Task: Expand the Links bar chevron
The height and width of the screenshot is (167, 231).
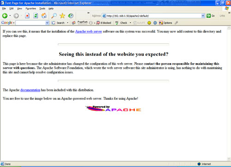Action: coord(229,13)
